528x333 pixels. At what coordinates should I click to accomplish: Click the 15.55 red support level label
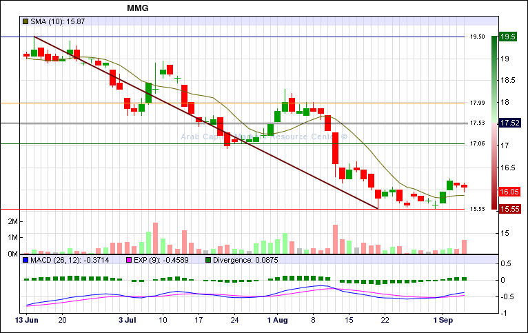point(478,209)
